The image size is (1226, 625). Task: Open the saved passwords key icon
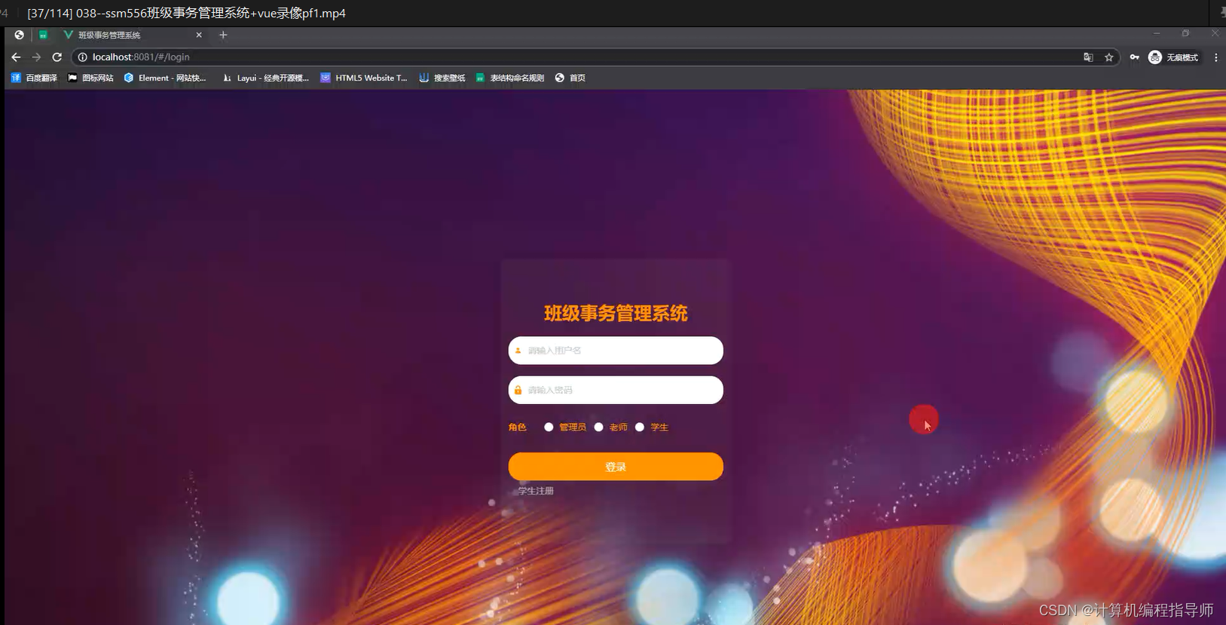pos(1134,57)
